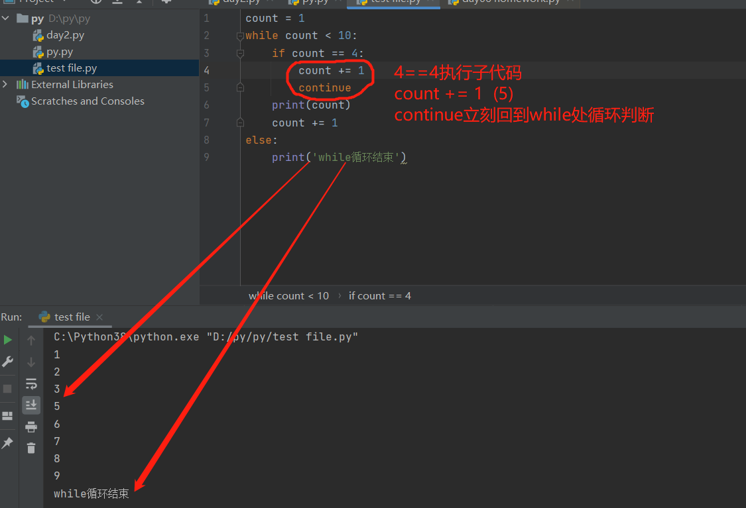Clear console output with trash icon
The width and height of the screenshot is (746, 508).
[31, 448]
